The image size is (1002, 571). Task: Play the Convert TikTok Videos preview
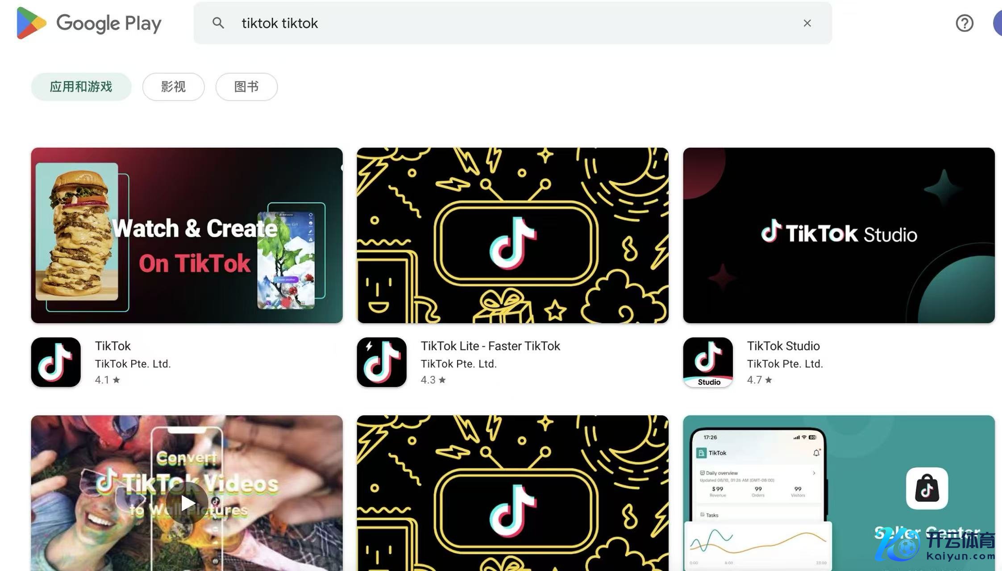pos(187,503)
